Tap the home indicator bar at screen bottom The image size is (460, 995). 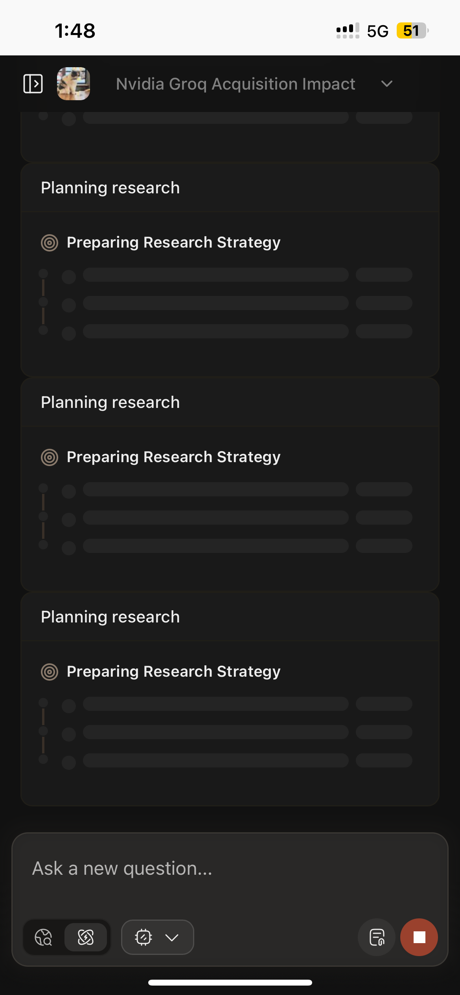[230, 982]
